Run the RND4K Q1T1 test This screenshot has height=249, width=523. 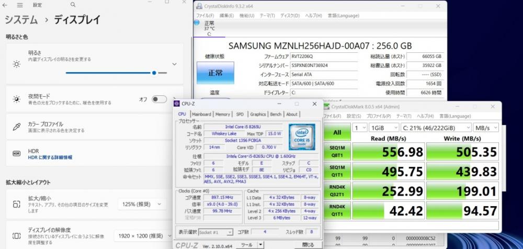pos(337,211)
